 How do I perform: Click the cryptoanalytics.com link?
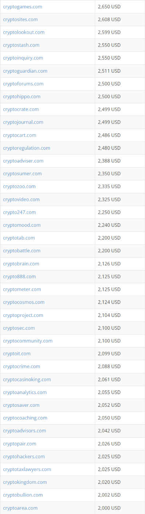tap(25, 392)
